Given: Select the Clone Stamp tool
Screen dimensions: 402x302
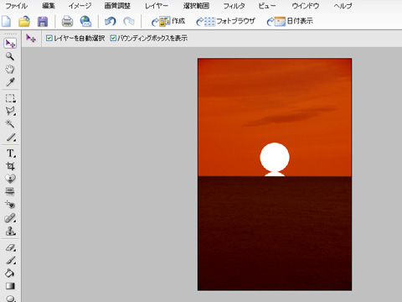Looking at the screenshot, I should [10, 231].
